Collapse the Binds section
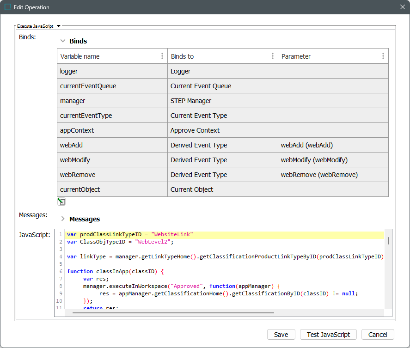The height and width of the screenshot is (348, 410). point(63,41)
